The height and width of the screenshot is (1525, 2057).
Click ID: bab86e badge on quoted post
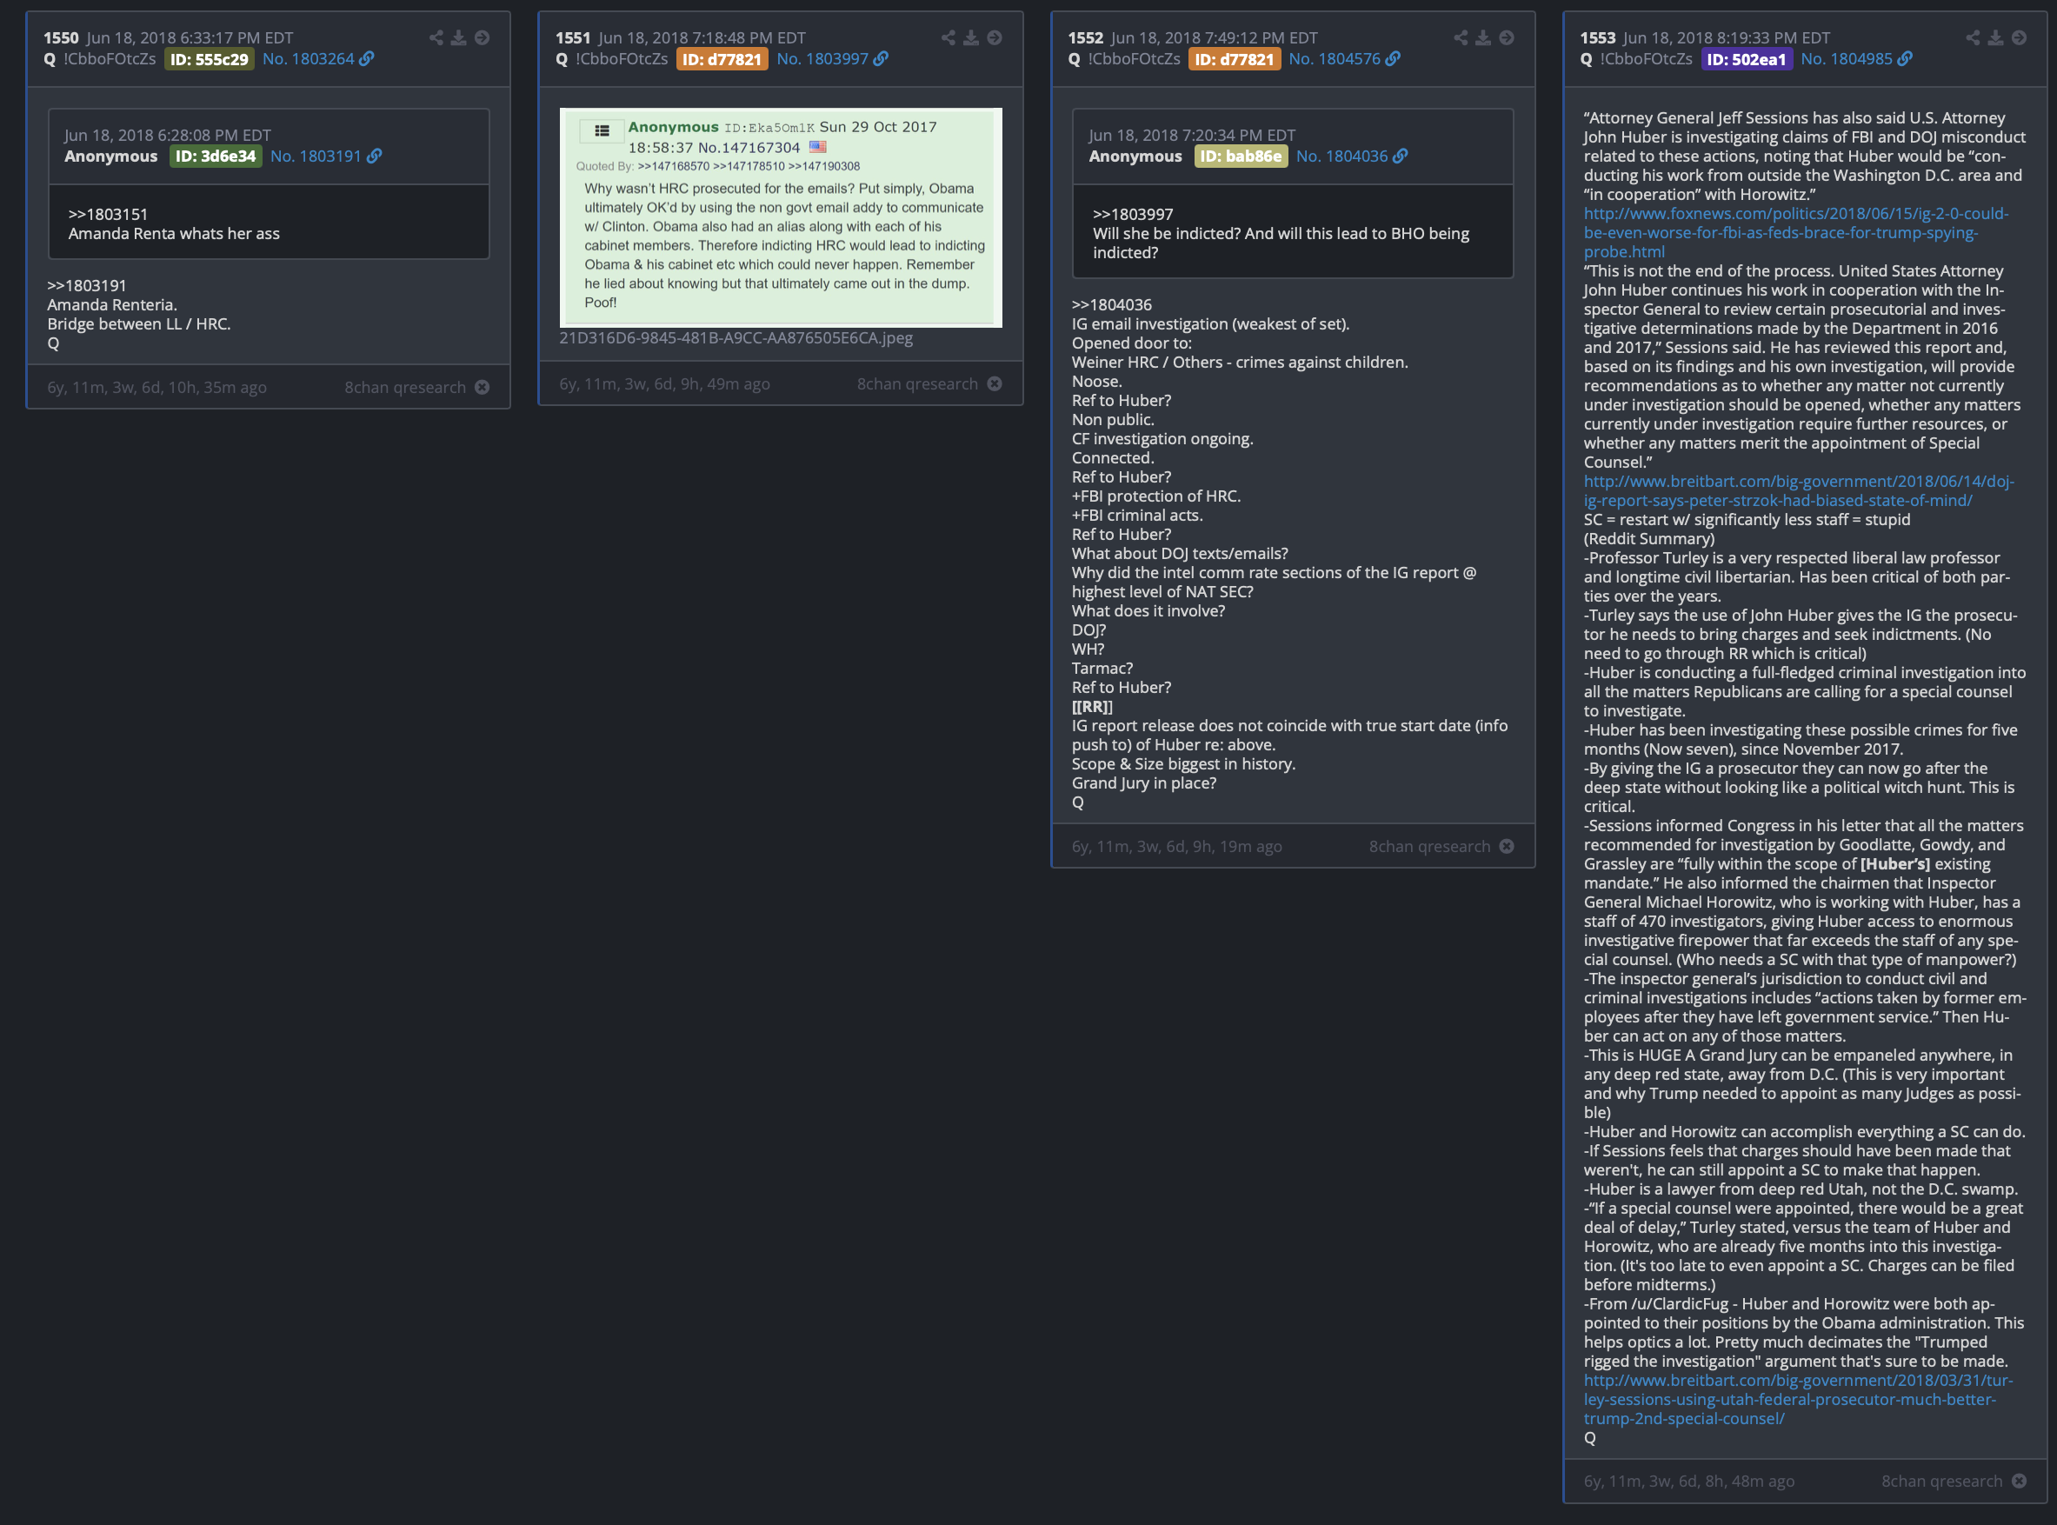pyautogui.click(x=1241, y=156)
